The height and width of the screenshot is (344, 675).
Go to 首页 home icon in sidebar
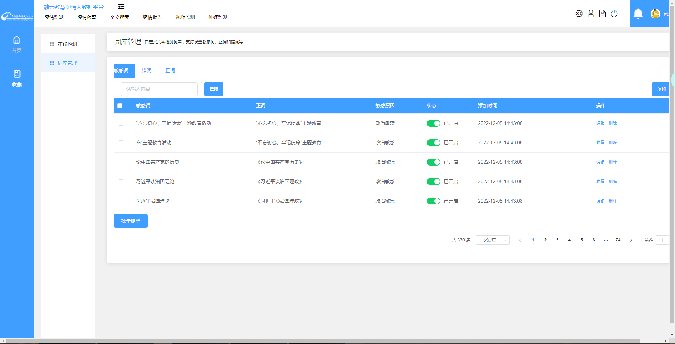[x=17, y=40]
